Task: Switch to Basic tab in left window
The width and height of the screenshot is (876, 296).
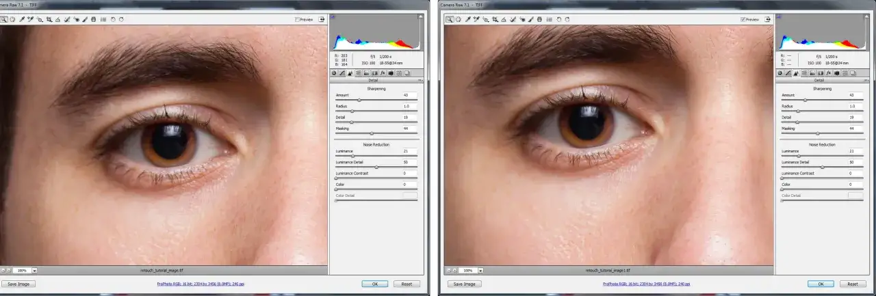Action: 334,72
